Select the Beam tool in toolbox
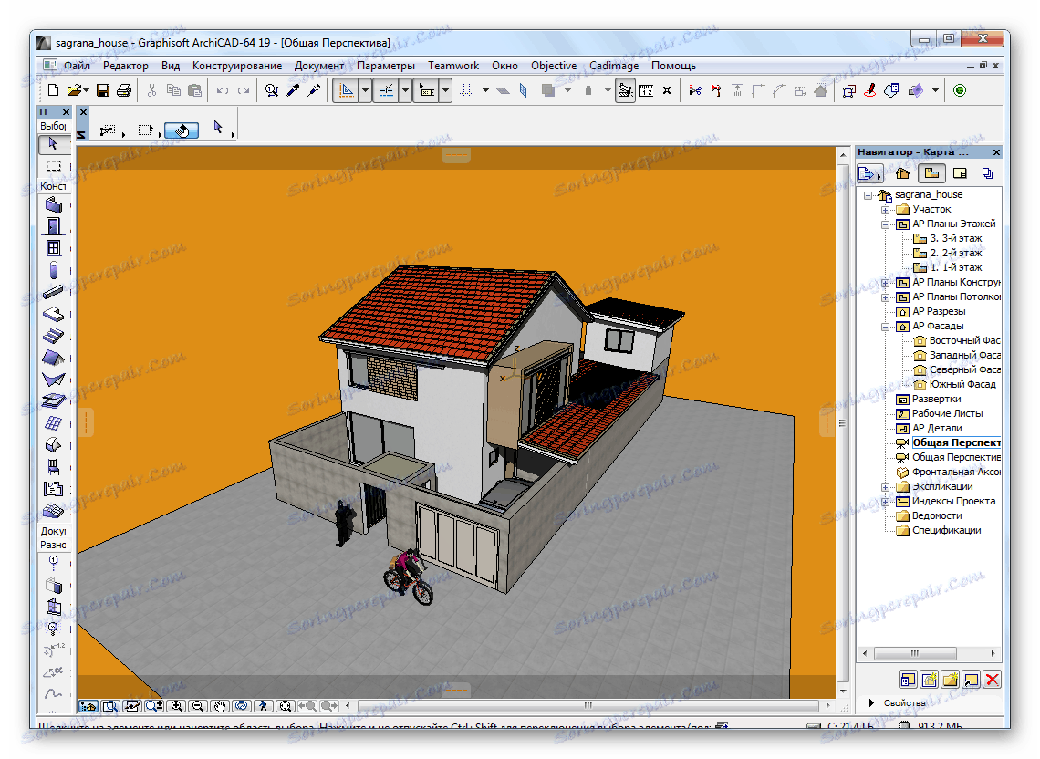This screenshot has height=759, width=1040. point(53,292)
